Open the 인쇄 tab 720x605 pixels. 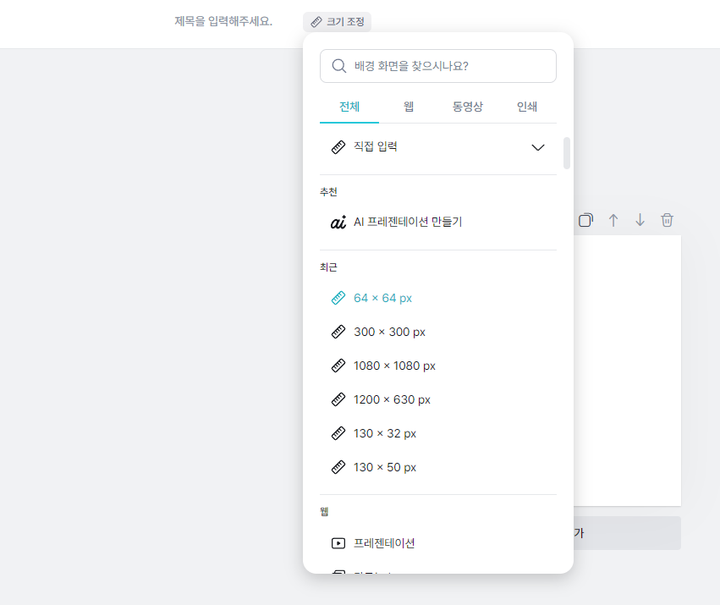tap(528, 107)
